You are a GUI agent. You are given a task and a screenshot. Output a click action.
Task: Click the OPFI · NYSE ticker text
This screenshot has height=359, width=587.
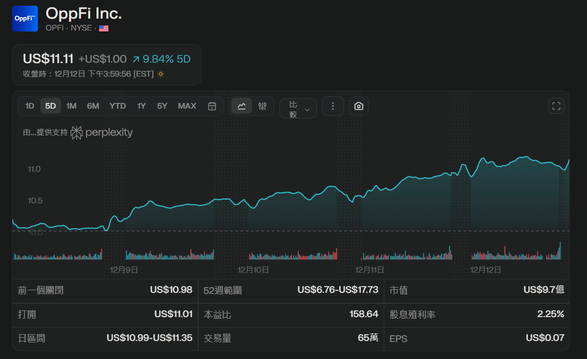[x=69, y=28]
